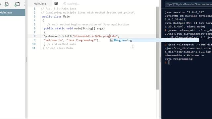This screenshot has height=119, width=212.
Task: Click the autocomplete suggestion's keyword icon
Action: pos(112,40)
